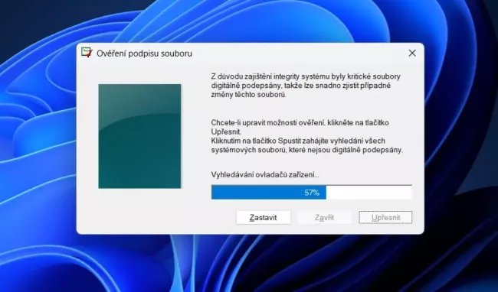This screenshot has width=498, height=292.
Task: Click the paragraph starting 'Z důvodu zajištění integrity'
Action: coord(306,86)
